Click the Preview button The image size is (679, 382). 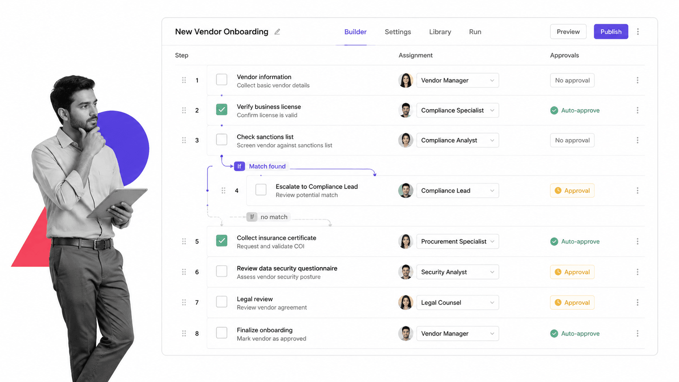tap(568, 32)
